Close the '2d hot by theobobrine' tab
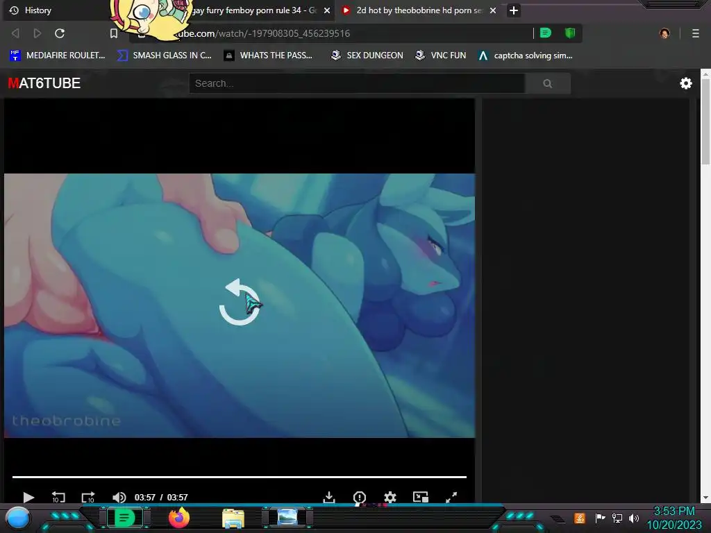This screenshot has width=711, height=533. point(493,10)
